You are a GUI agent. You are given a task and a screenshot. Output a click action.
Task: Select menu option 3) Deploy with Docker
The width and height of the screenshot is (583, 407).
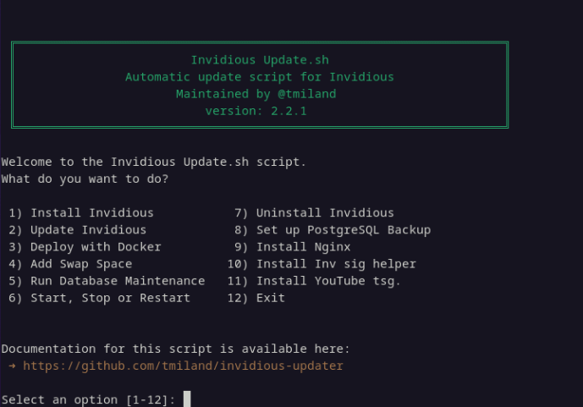coord(85,247)
